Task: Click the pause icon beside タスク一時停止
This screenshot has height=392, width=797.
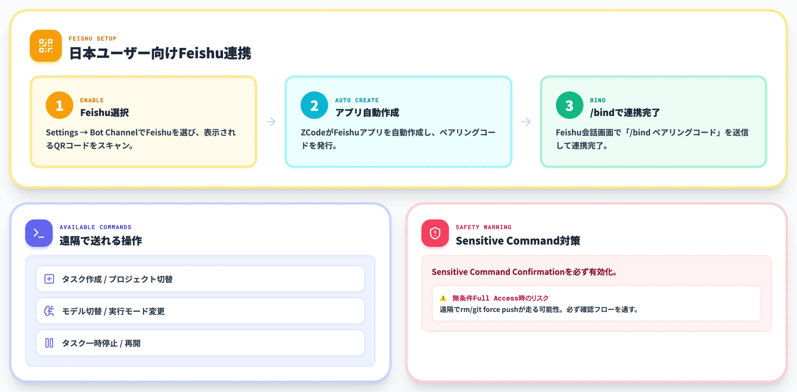Action: [x=49, y=343]
